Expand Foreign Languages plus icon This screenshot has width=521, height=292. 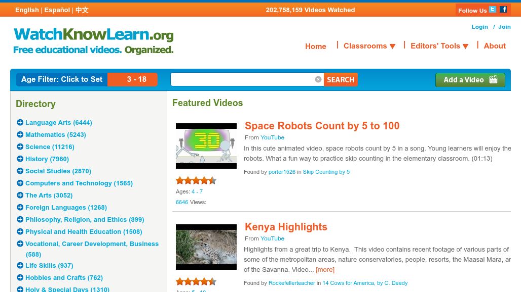coord(20,207)
